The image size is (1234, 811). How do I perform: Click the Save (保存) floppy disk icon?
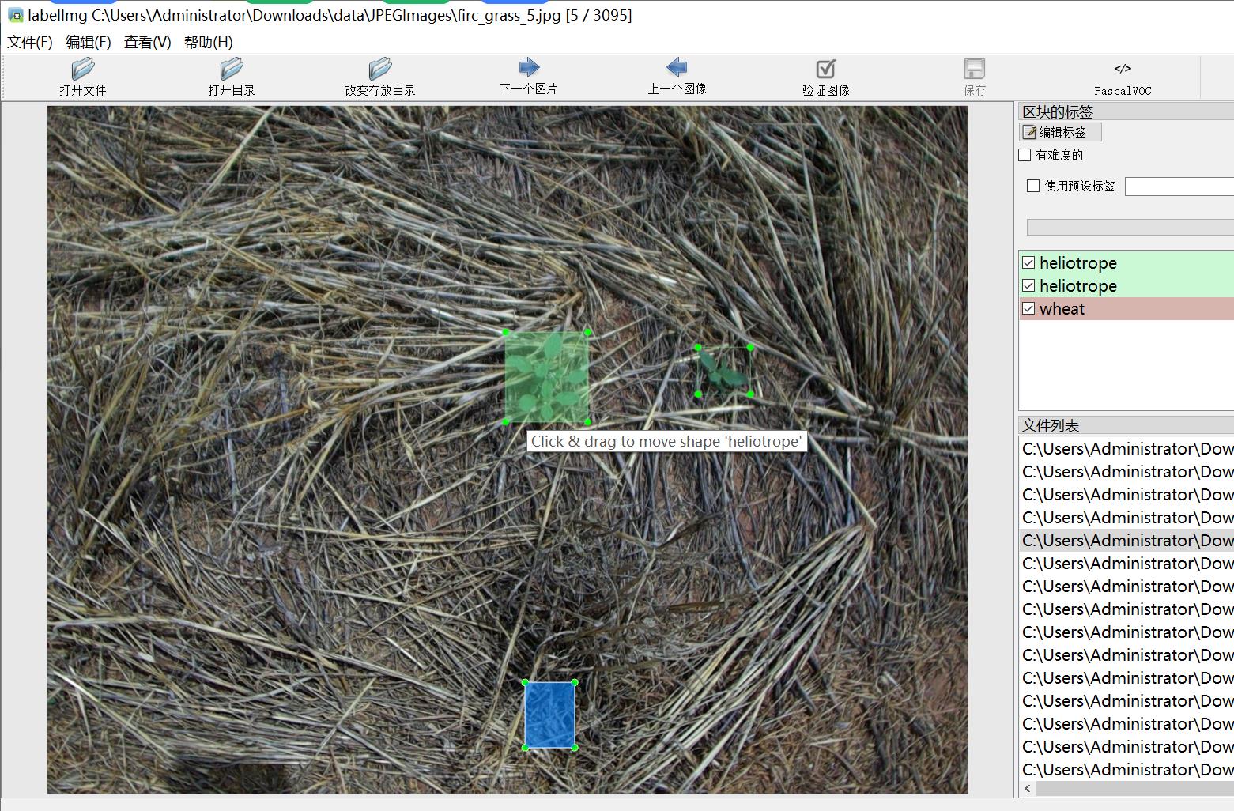(974, 70)
